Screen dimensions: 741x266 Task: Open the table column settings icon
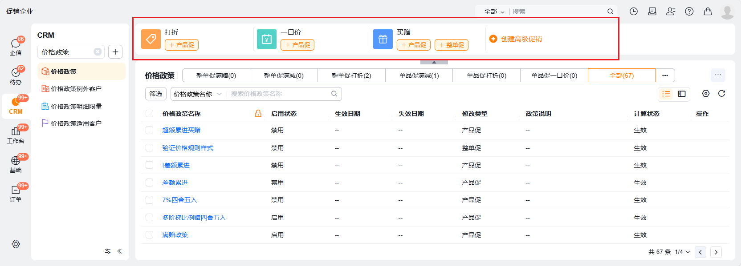pyautogui.click(x=706, y=94)
